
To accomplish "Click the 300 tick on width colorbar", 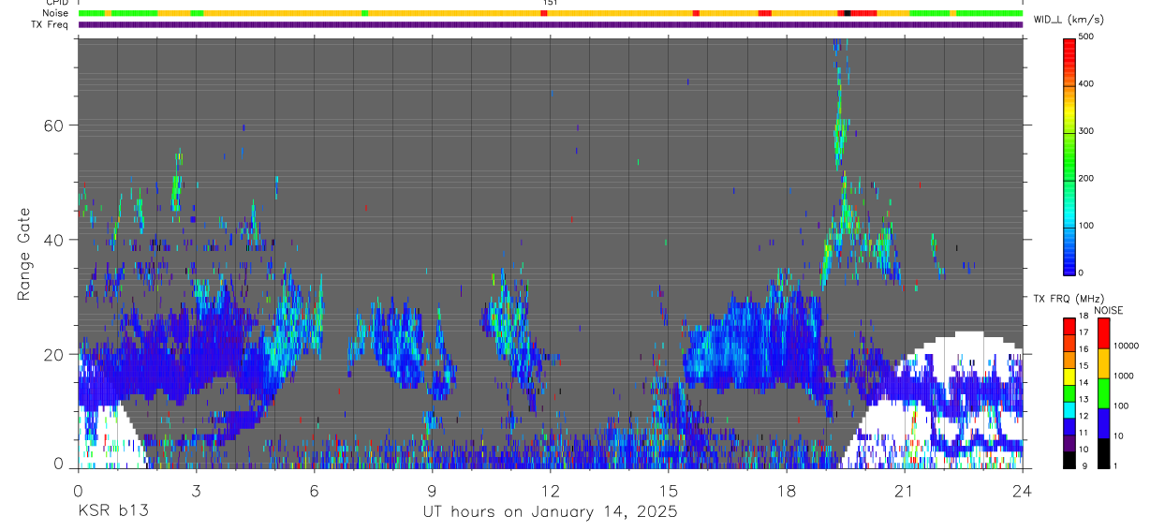I will pos(1086,131).
